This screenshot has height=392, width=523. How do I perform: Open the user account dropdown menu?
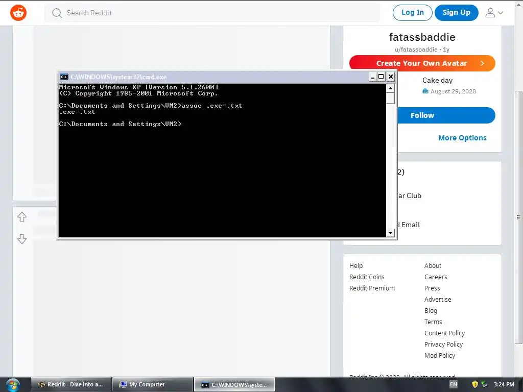(494, 13)
